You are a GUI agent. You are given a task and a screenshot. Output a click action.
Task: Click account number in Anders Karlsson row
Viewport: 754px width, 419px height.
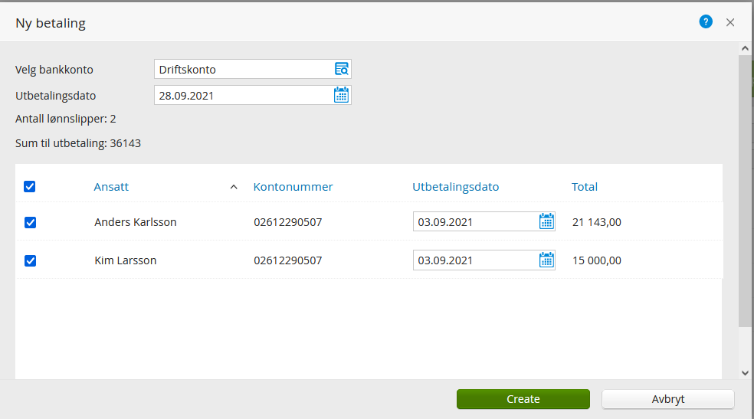coord(288,222)
